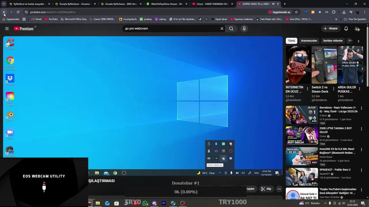Start voice search with the microphone
This screenshot has width=369, height=207.
[x=244, y=28]
